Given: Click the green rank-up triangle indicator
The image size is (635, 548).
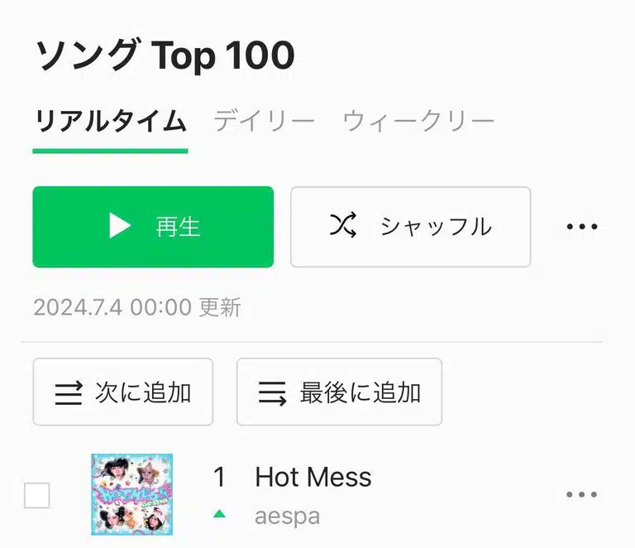Looking at the screenshot, I should (x=219, y=514).
